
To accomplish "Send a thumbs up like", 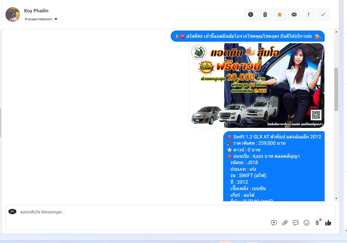I will pos(328,223).
